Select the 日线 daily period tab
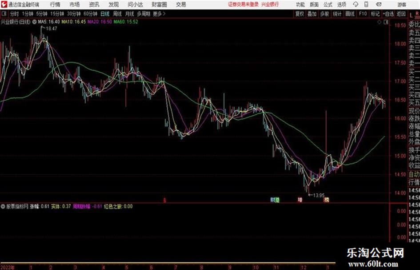 coord(105,14)
